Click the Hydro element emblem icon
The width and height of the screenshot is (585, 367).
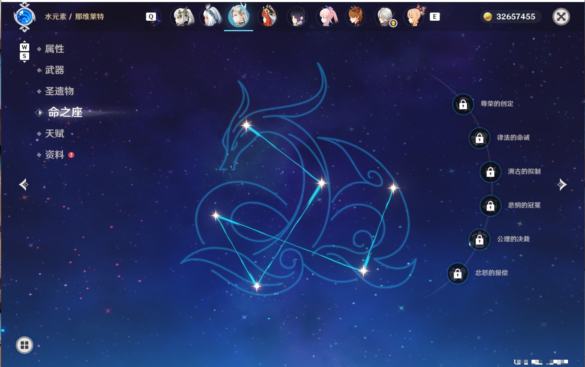tap(24, 17)
